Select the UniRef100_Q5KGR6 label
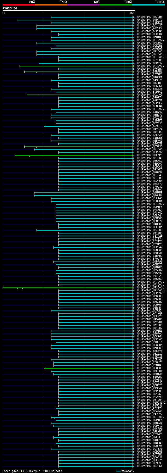This screenshot has width=167, height=473. click(x=150, y=46)
